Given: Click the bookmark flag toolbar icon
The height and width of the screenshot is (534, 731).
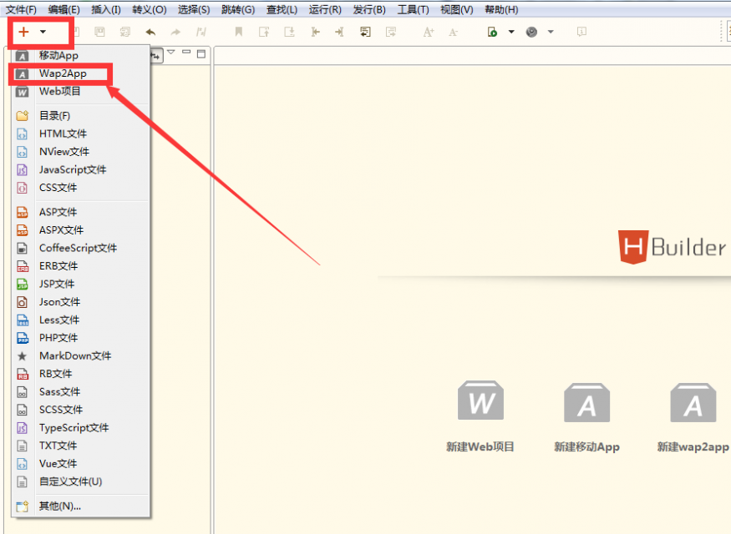Looking at the screenshot, I should (239, 32).
